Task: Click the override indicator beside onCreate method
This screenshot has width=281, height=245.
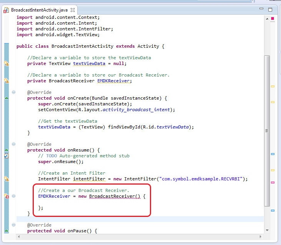Action: point(6,98)
